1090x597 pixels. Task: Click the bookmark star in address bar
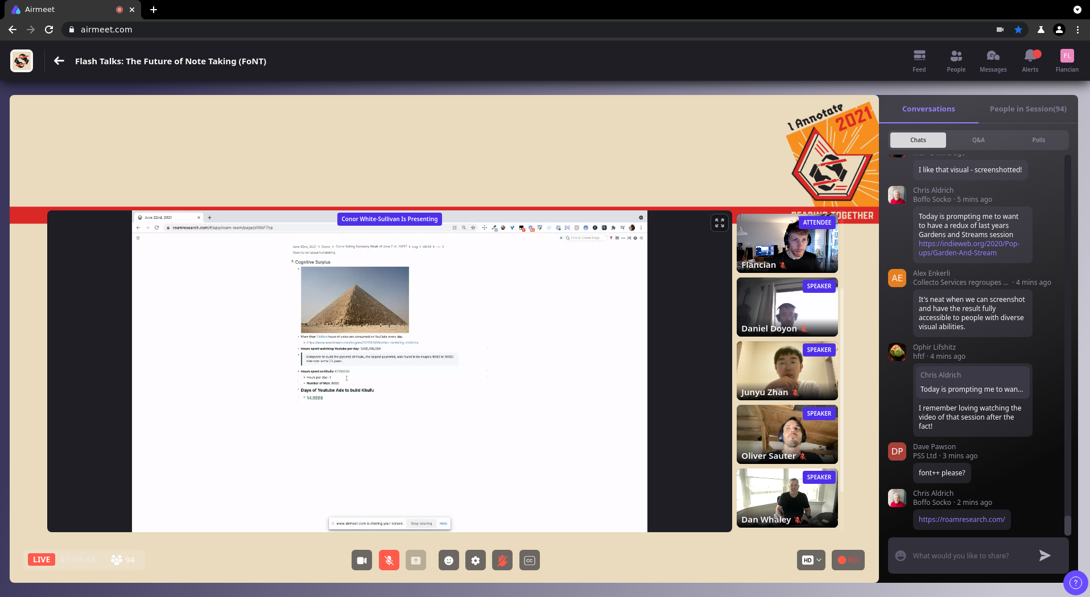click(x=1018, y=30)
